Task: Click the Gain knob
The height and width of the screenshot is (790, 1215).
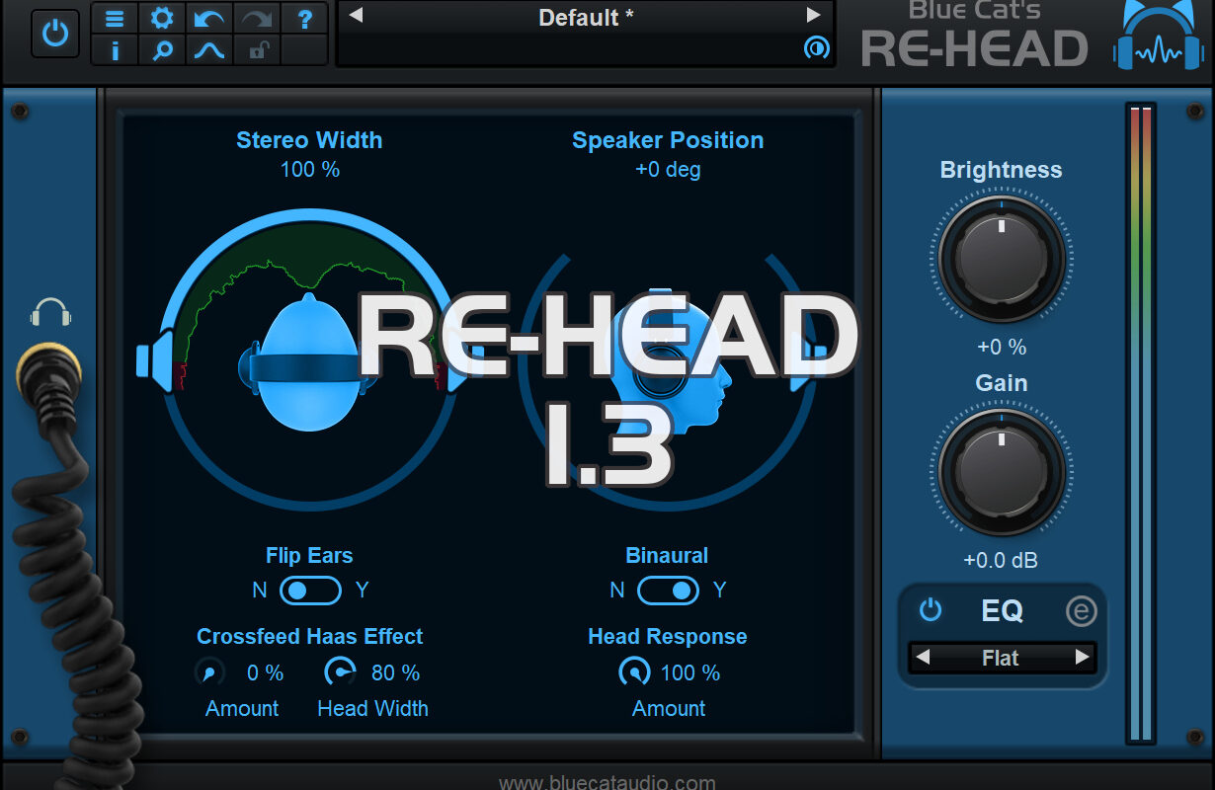Action: tap(1001, 472)
